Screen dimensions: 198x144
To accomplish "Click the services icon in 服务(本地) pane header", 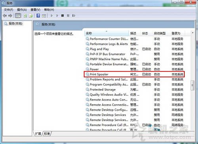I will pos(38,24).
